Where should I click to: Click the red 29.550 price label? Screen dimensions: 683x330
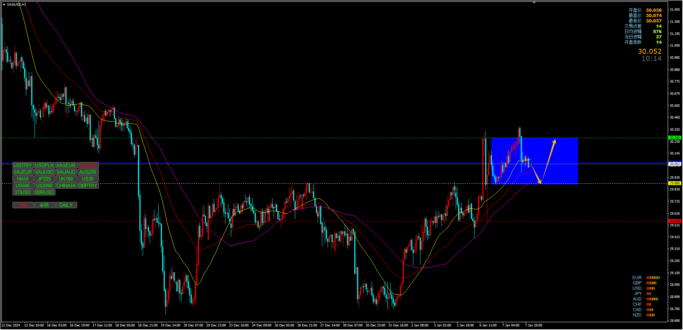coord(674,221)
